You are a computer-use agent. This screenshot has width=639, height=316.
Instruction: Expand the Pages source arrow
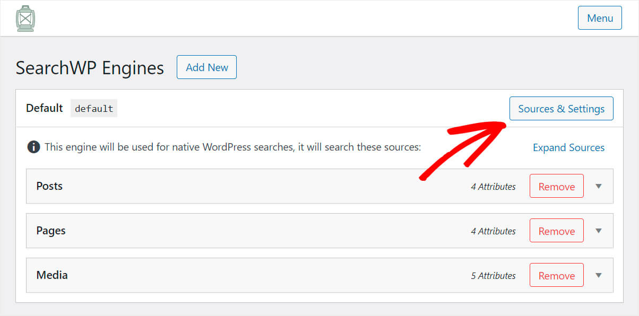point(599,231)
